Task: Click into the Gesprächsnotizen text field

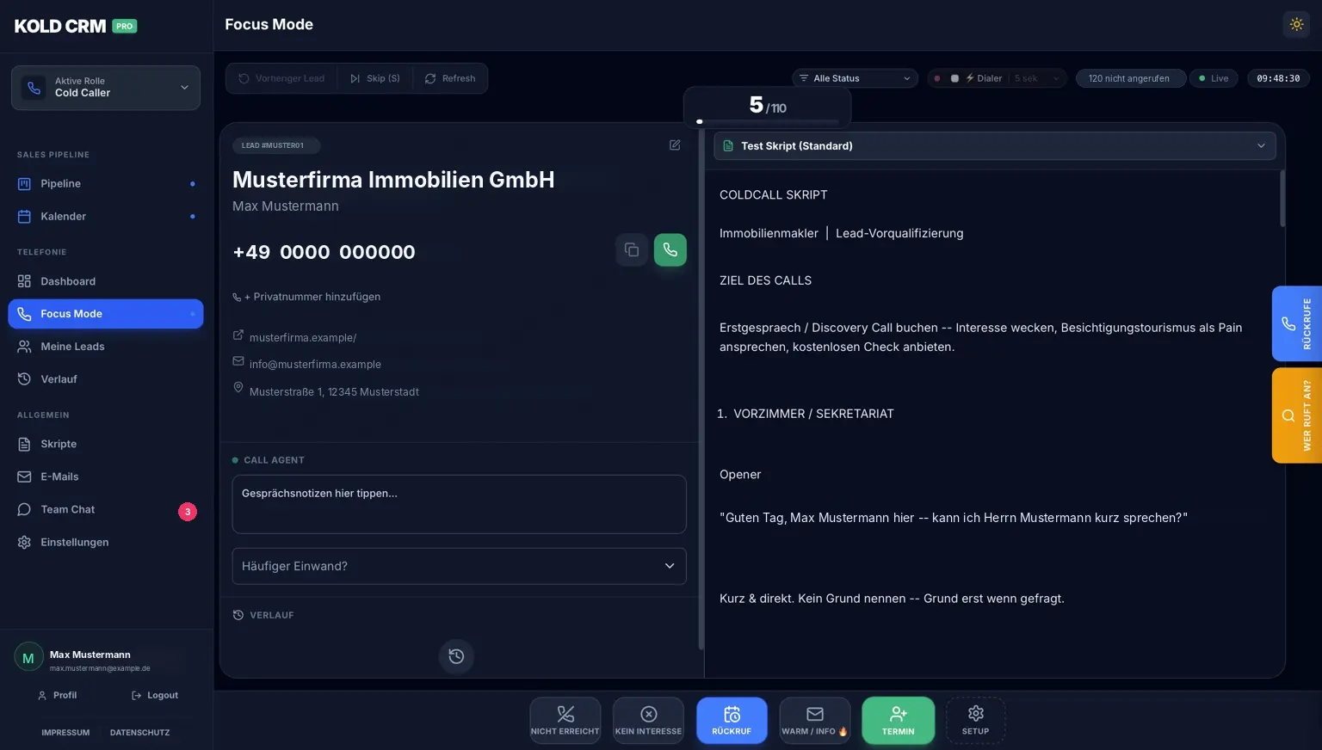Action: (459, 504)
